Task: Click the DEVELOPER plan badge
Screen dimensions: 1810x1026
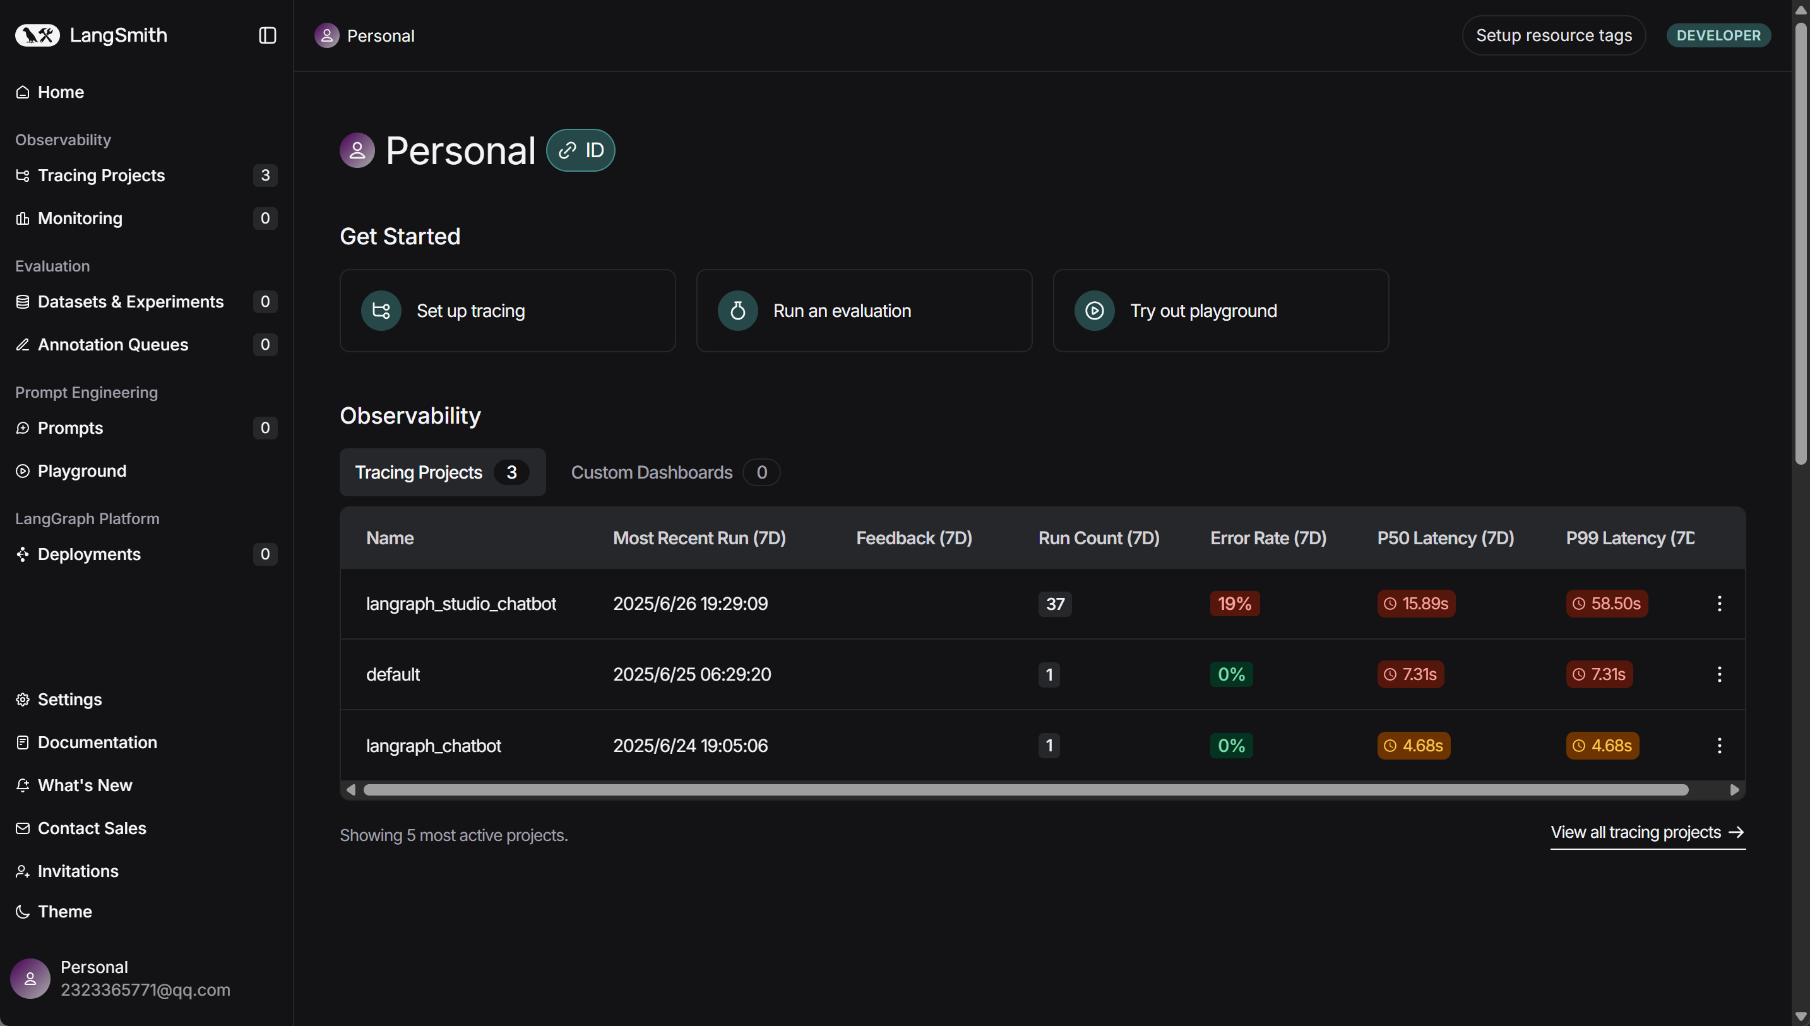Action: [1718, 35]
